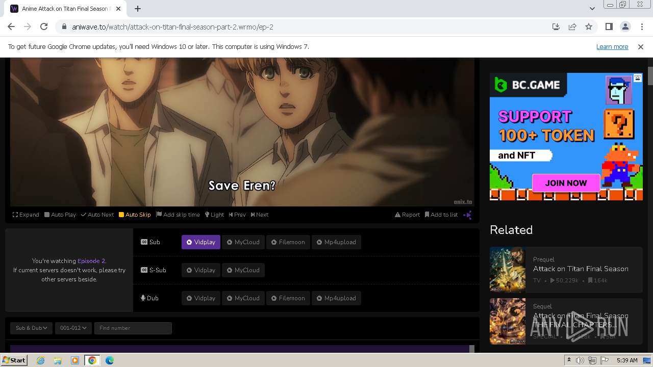This screenshot has height=367, width=653.
Task: Go to the Next episode
Action: tap(260, 215)
